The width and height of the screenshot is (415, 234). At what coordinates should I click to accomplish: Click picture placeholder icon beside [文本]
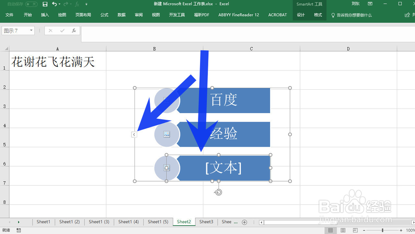166,168
